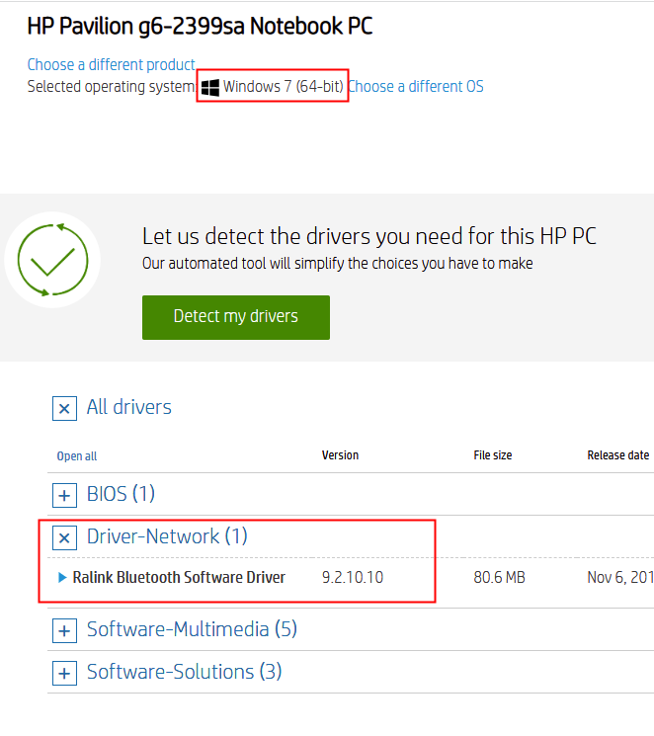Collapse the Driver-Network (1) x box
This screenshot has width=654, height=736.
tap(65, 537)
